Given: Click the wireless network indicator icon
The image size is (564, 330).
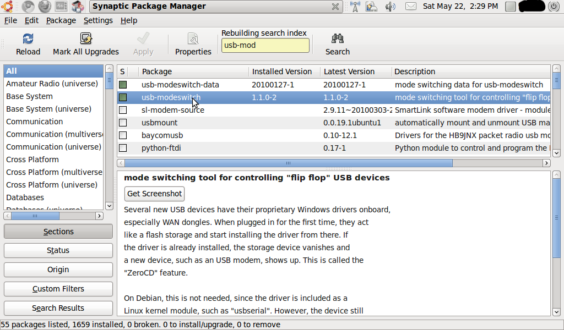Looking at the screenshot, I should pos(355,7).
